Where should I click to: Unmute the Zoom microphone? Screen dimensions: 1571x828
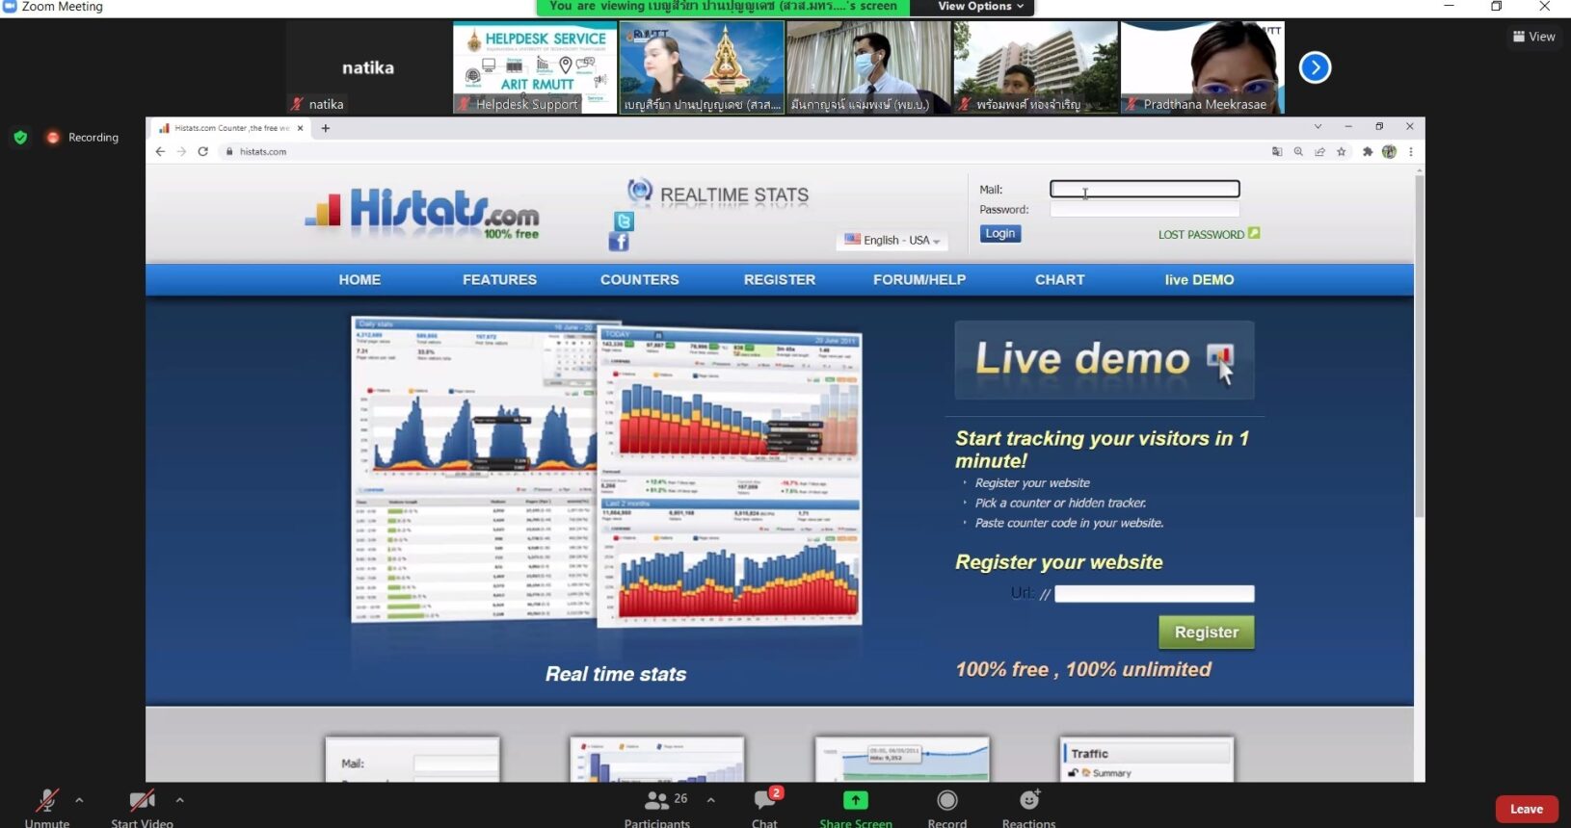[x=46, y=807]
